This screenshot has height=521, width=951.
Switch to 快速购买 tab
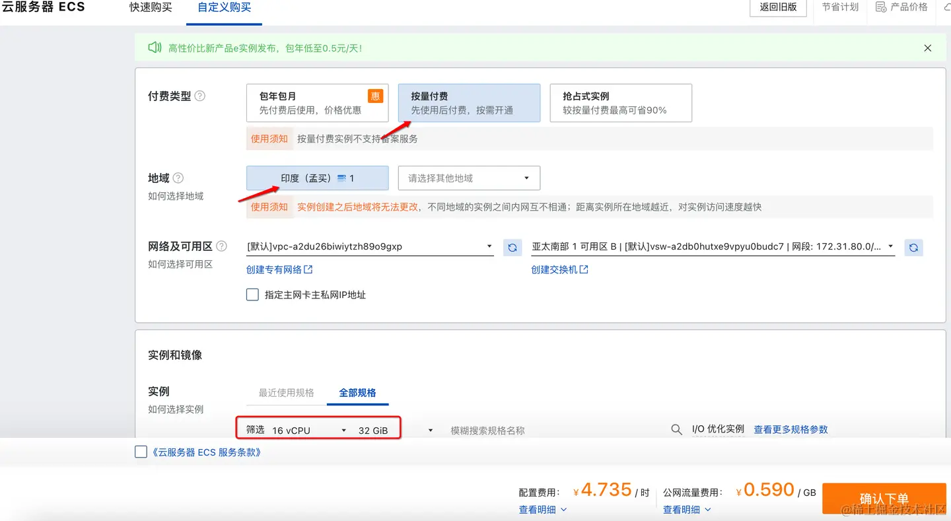(x=151, y=8)
